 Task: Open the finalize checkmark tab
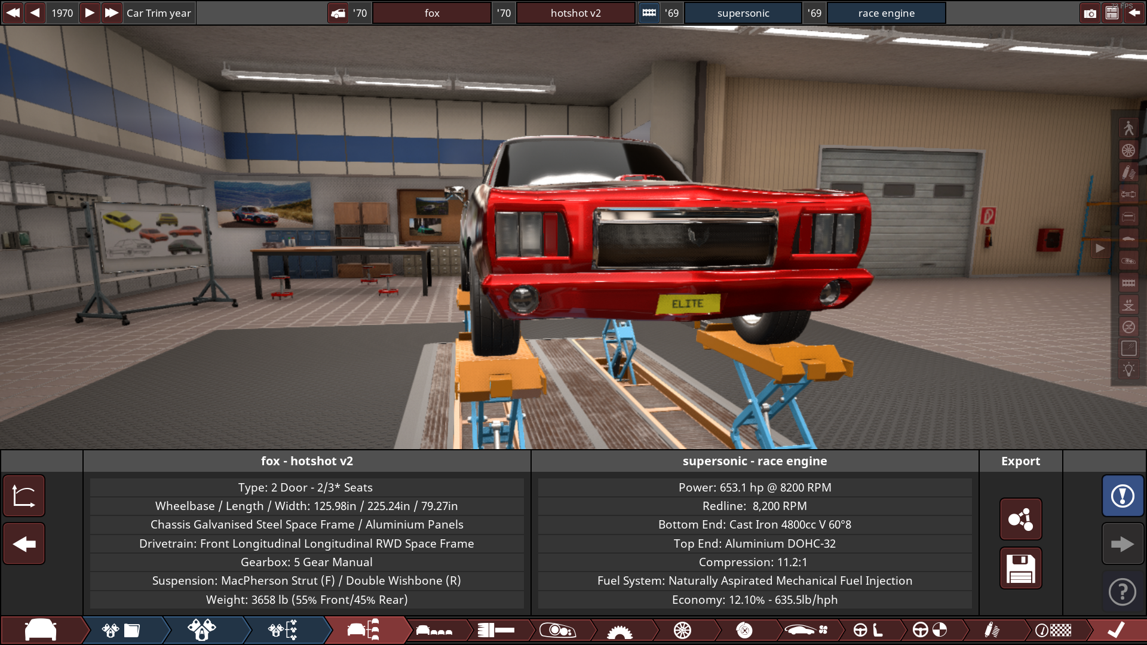tap(1116, 630)
